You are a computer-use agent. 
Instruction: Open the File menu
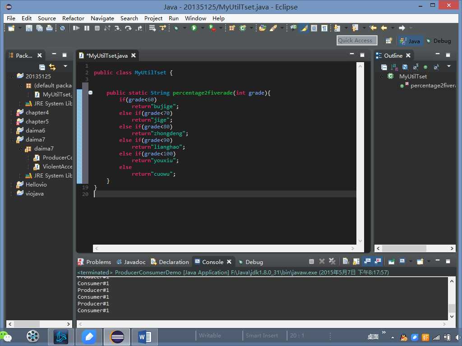coord(11,18)
